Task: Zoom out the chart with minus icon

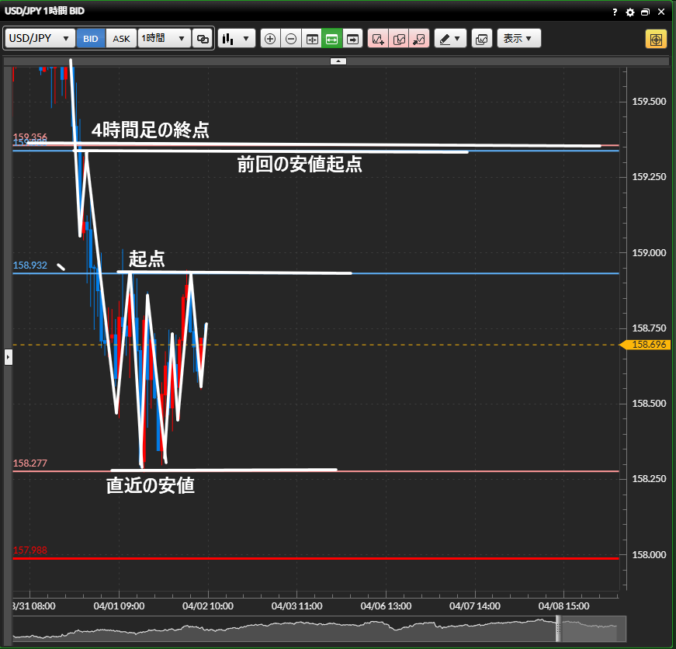Action: (291, 39)
